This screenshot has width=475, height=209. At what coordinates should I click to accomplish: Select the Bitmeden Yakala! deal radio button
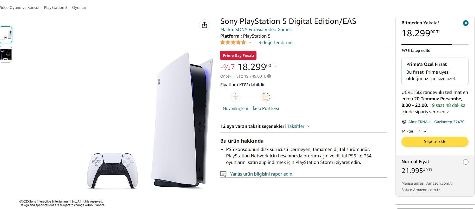tap(466, 23)
